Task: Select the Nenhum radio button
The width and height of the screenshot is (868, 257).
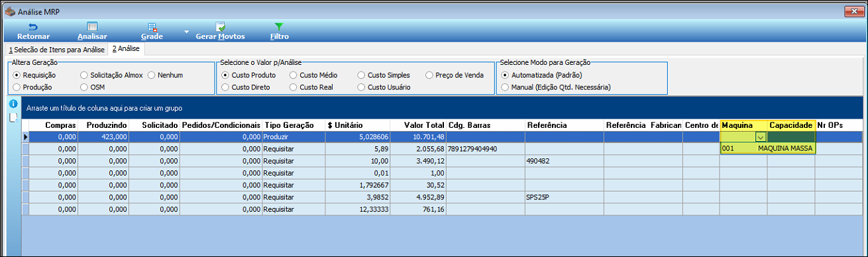Action: pyautogui.click(x=152, y=76)
